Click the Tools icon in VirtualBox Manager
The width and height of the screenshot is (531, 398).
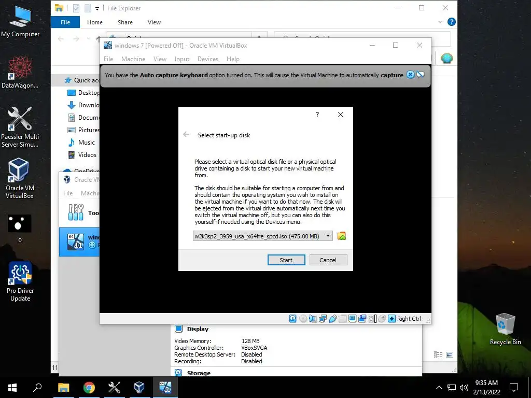[x=76, y=212]
